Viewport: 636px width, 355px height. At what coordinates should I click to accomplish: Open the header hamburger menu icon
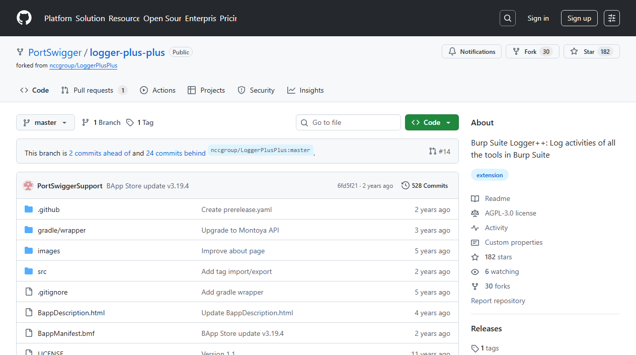(612, 18)
